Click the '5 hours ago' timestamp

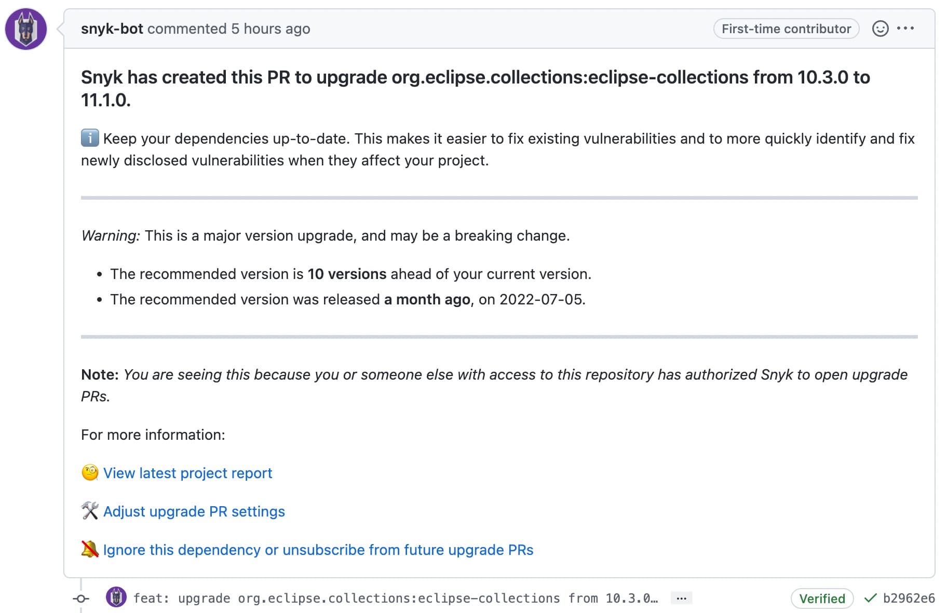coord(270,29)
